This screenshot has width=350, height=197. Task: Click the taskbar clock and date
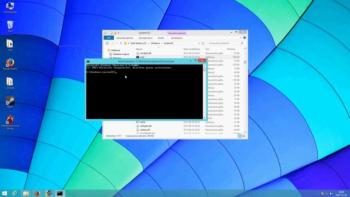tap(341, 193)
